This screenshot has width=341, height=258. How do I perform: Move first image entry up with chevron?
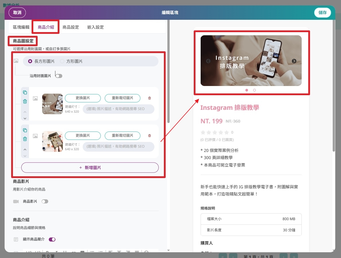25,112
